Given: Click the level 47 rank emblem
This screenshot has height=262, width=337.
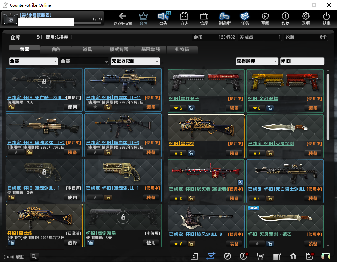Looking at the screenshot, I should coord(11,18).
